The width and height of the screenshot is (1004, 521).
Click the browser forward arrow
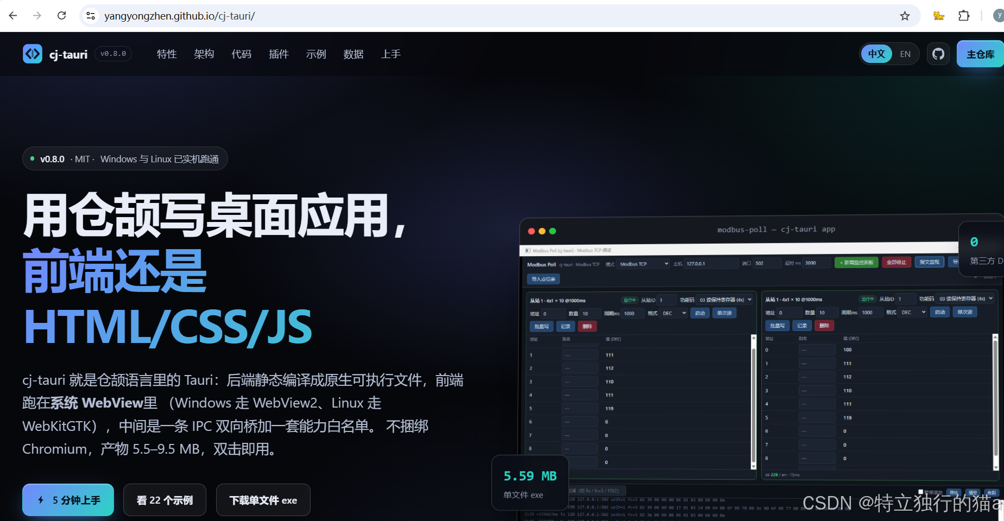pos(37,16)
